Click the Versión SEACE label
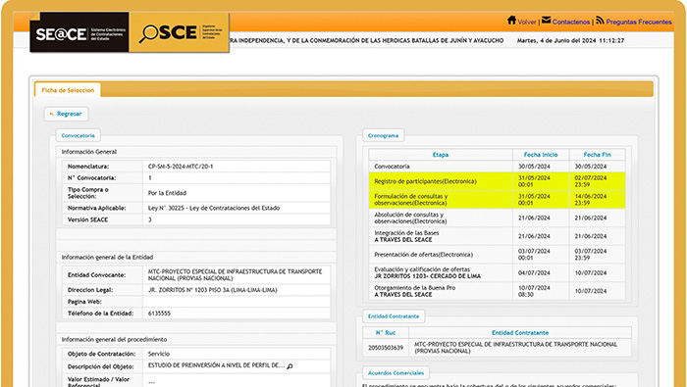Screen dimensions: 687x387 click(x=87, y=220)
